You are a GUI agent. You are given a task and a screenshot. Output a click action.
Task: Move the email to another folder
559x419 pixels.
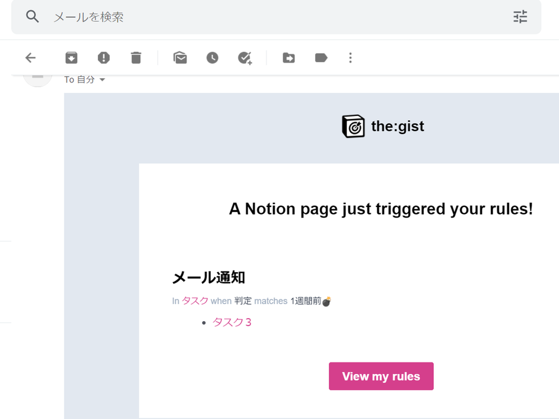click(x=288, y=58)
